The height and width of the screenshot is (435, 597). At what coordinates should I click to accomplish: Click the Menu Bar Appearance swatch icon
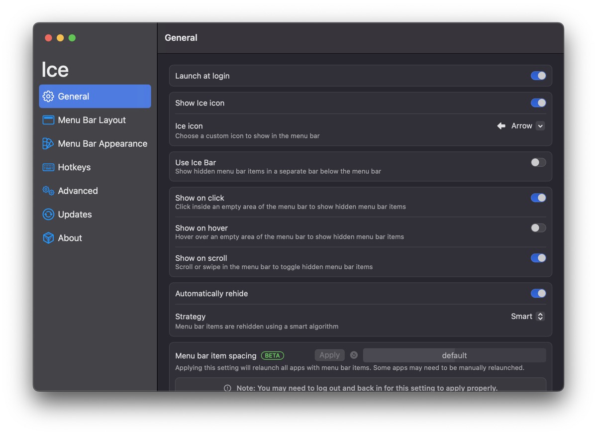click(x=48, y=144)
